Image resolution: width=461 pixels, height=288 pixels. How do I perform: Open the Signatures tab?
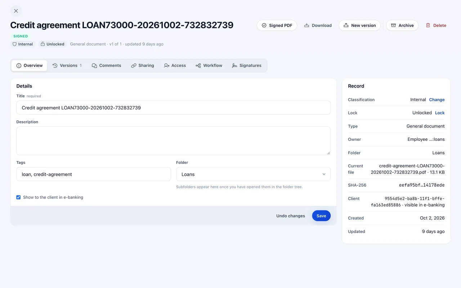tap(247, 66)
